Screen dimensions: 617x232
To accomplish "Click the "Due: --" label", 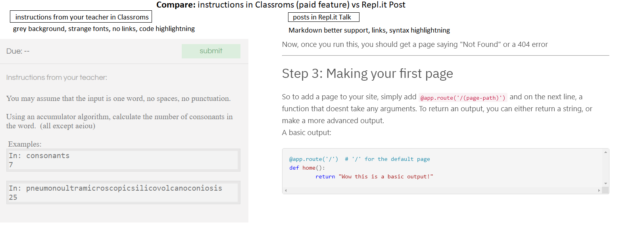I will click(18, 51).
